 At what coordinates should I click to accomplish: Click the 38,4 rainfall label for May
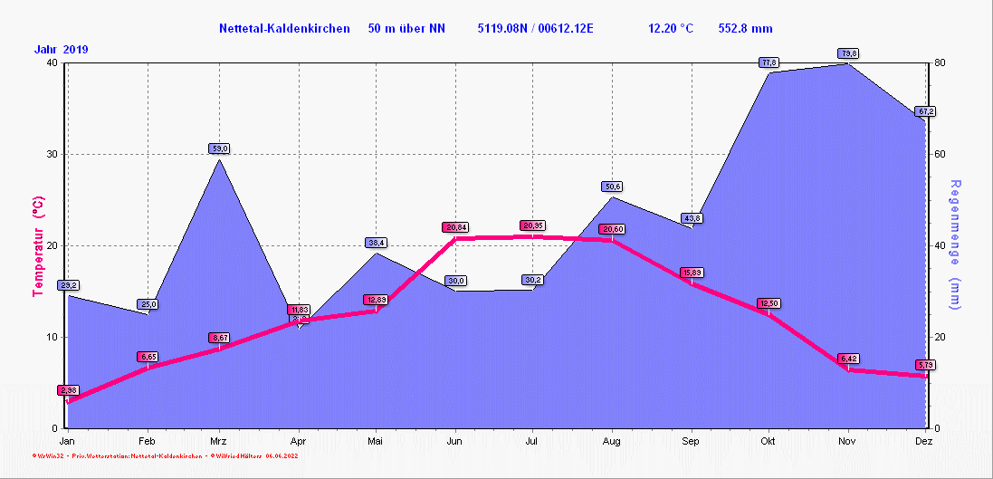(x=377, y=243)
